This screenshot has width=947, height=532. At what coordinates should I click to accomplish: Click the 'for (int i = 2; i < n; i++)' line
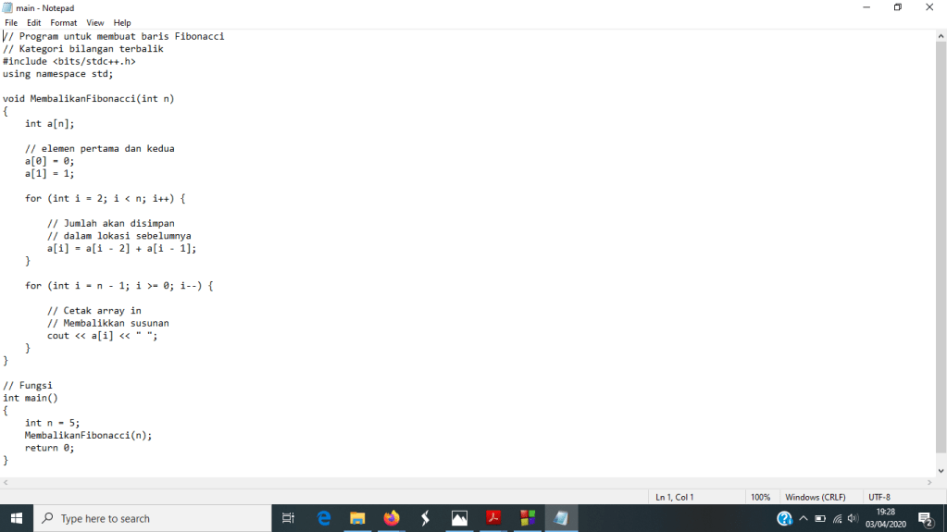(x=106, y=199)
